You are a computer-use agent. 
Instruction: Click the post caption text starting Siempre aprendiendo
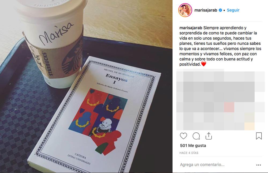[x=220, y=46]
